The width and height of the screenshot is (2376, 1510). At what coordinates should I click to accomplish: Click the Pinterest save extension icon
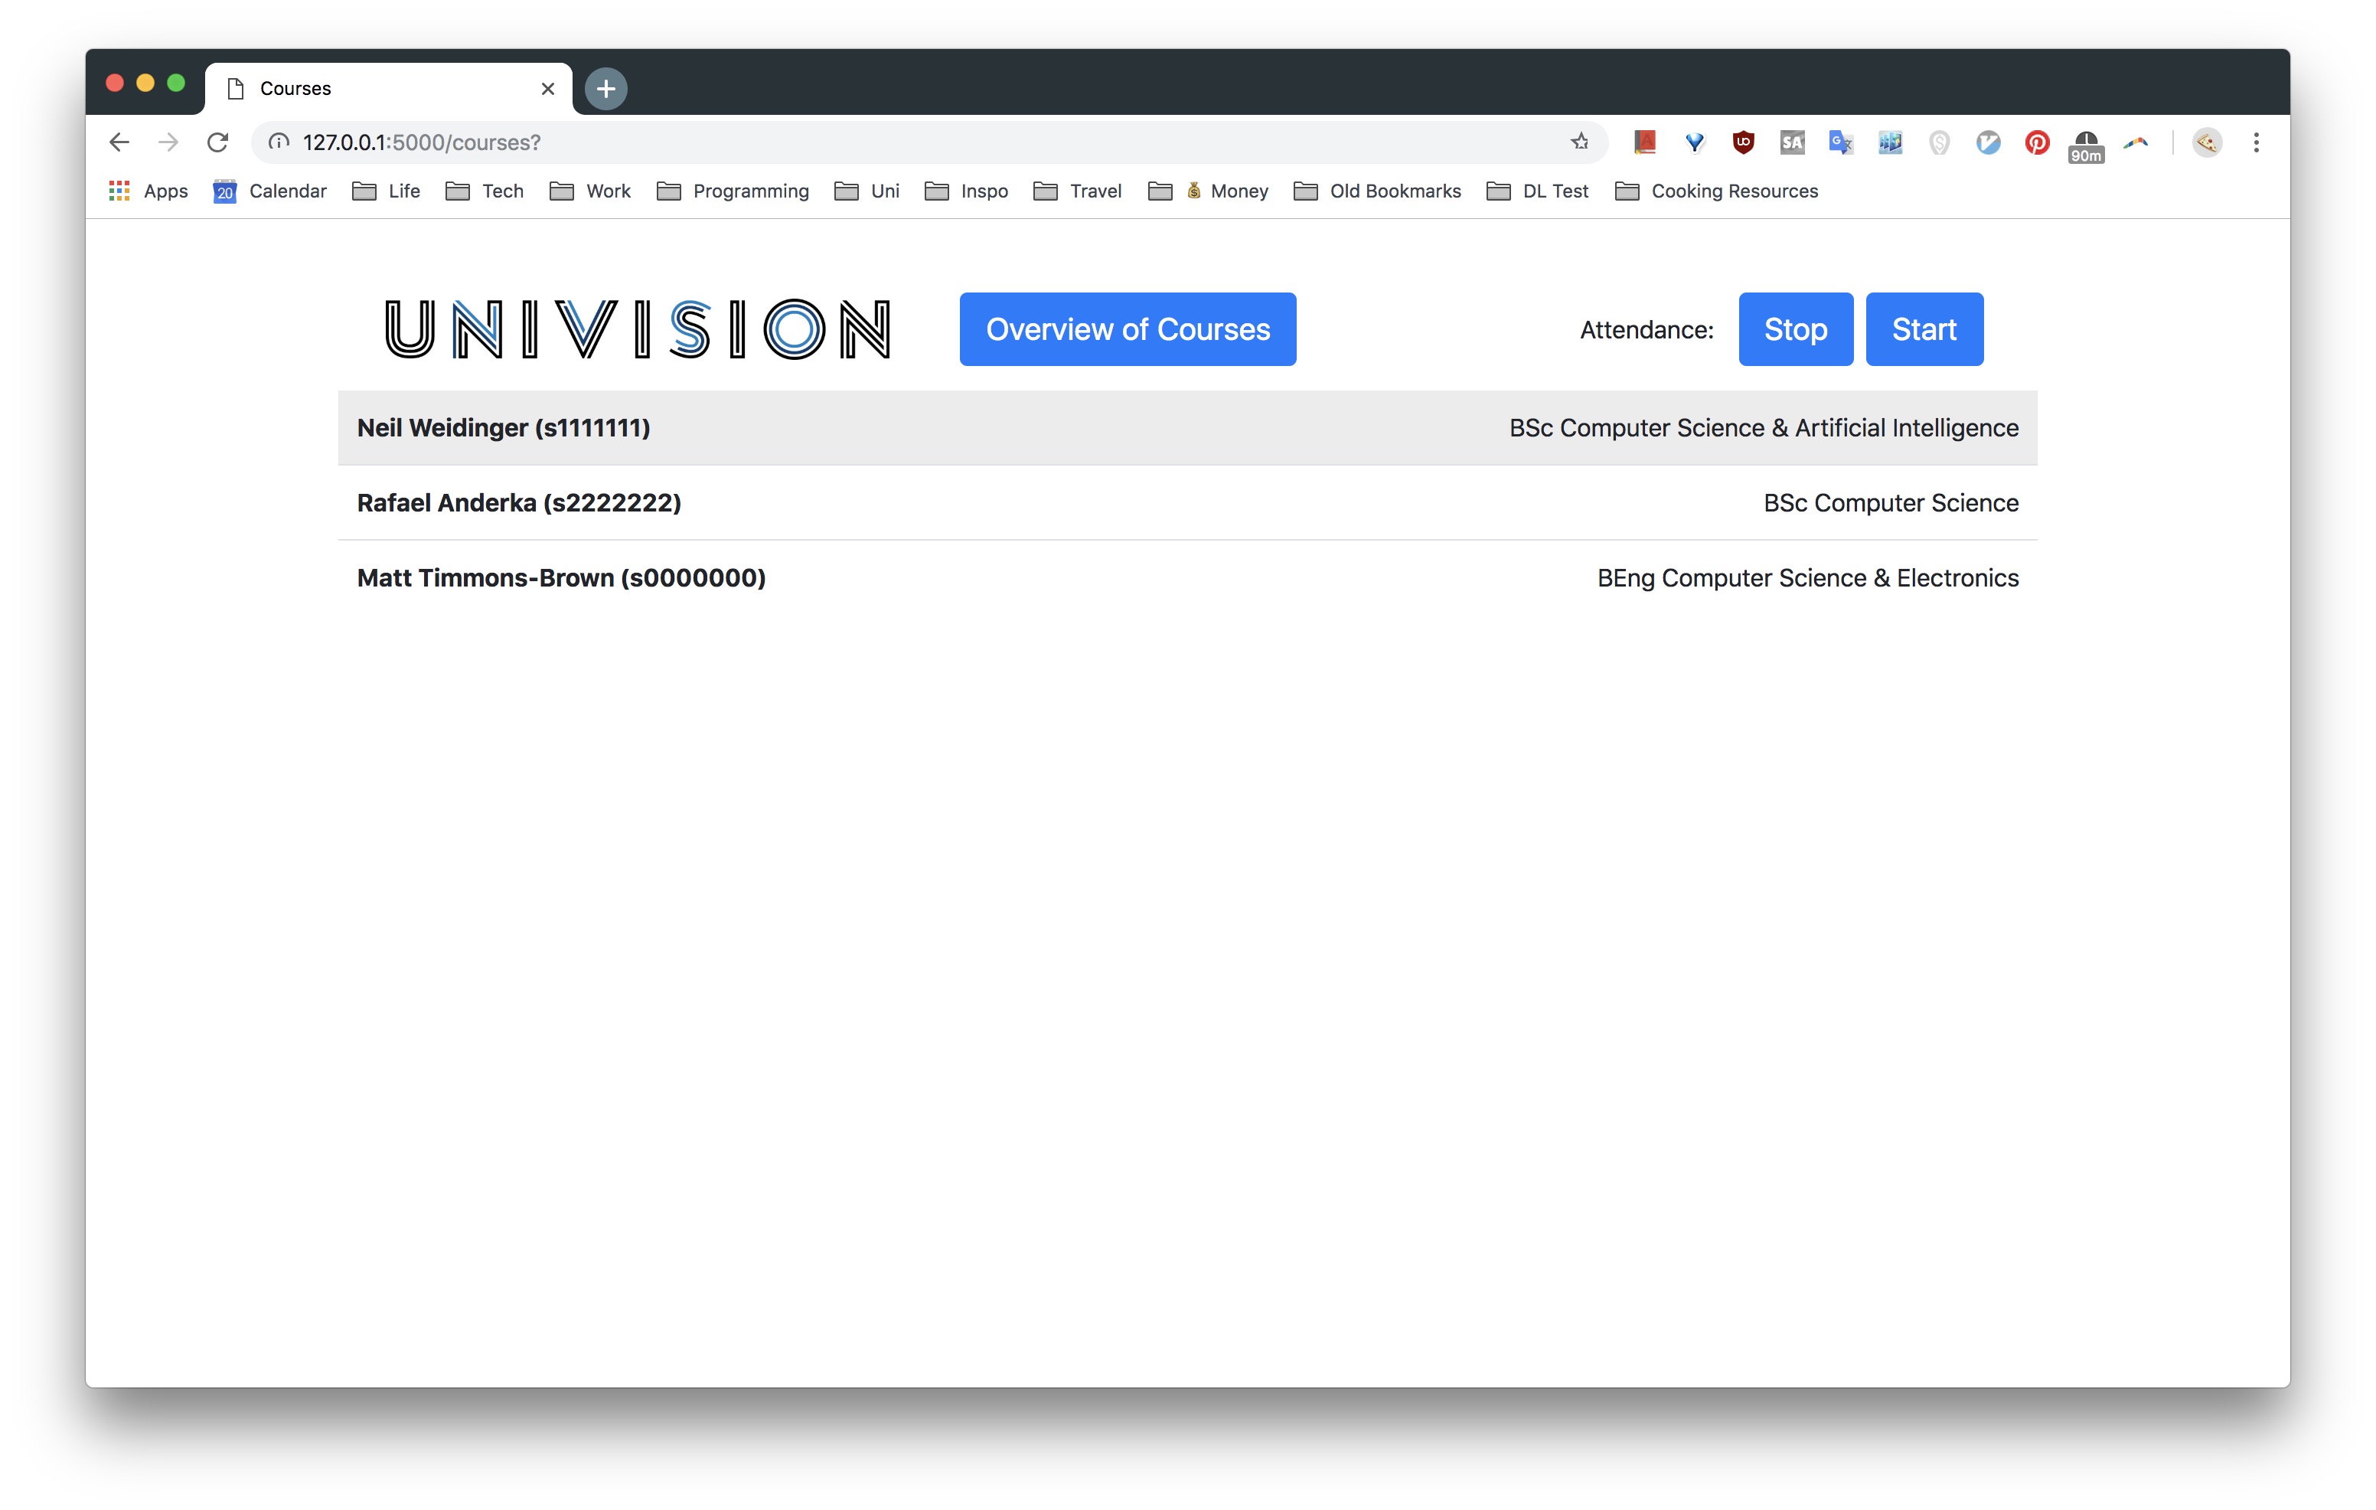point(2037,142)
